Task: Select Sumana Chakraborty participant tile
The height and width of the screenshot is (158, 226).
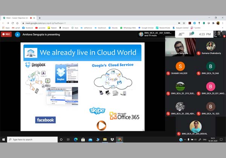Action: click(x=211, y=47)
